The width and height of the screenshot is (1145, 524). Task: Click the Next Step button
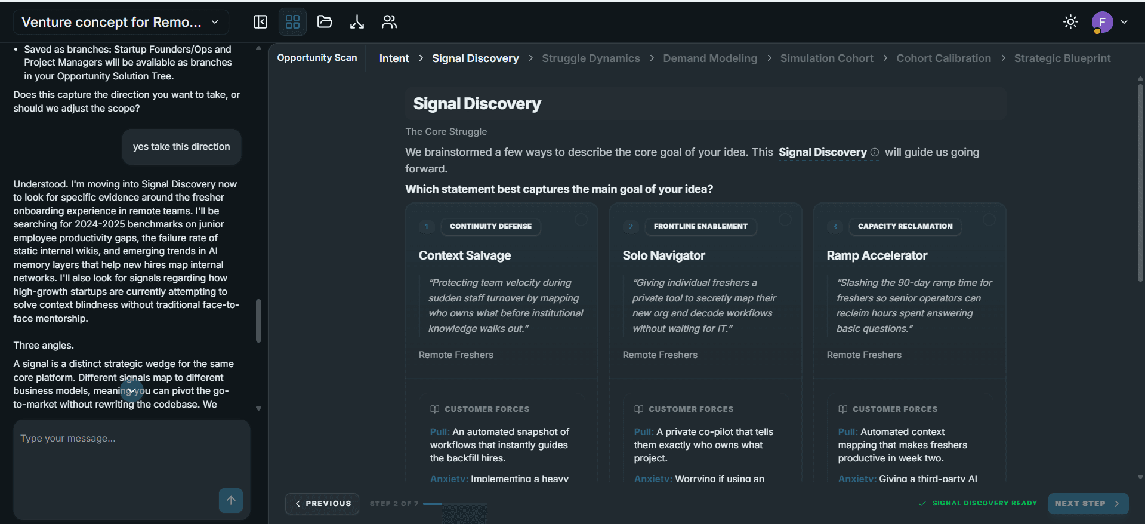(x=1088, y=504)
